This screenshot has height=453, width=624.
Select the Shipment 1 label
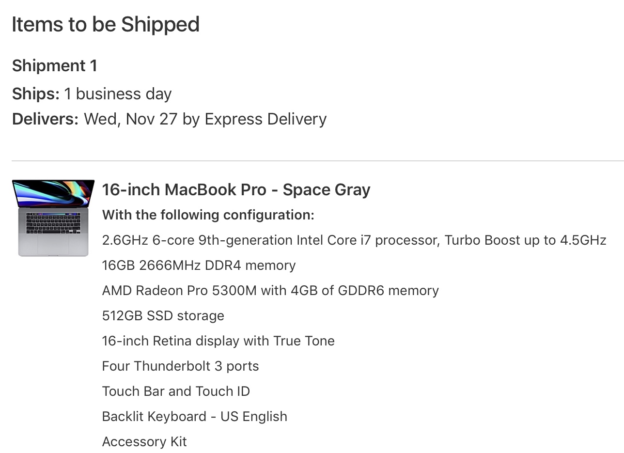coord(55,65)
